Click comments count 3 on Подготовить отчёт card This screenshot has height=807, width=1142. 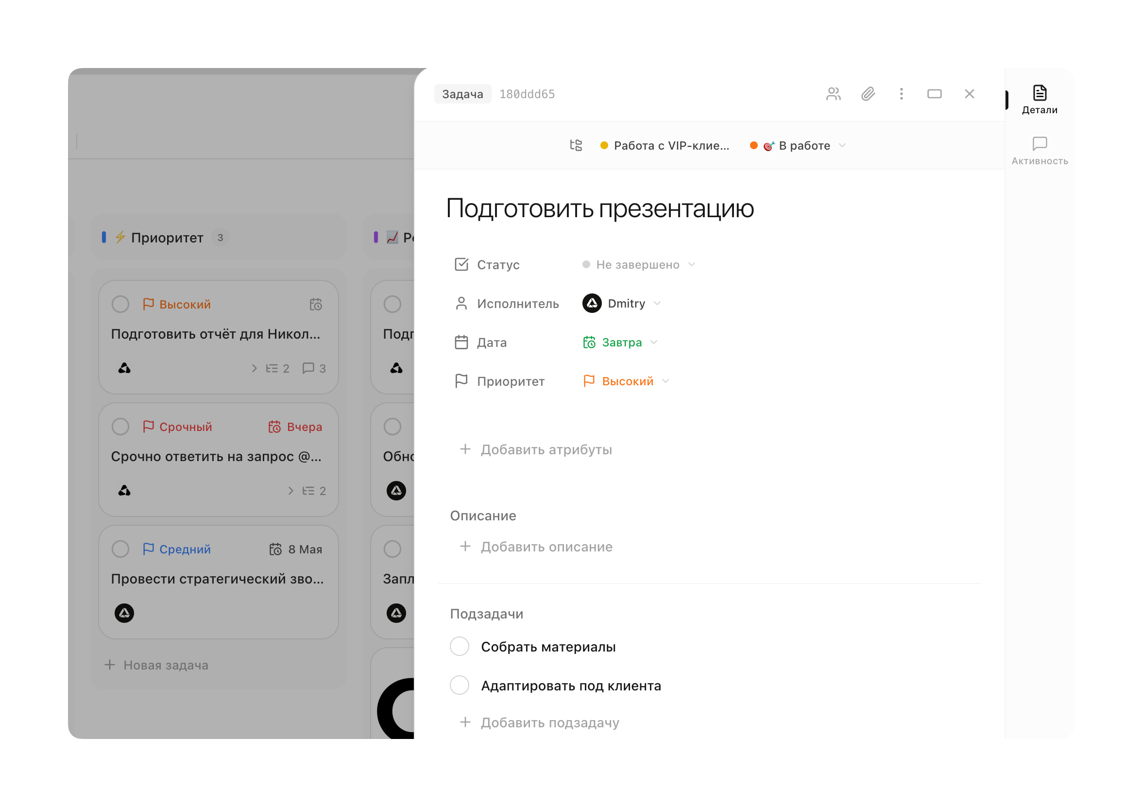pyautogui.click(x=314, y=368)
